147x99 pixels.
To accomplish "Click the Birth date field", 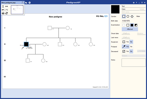I will [126, 21].
